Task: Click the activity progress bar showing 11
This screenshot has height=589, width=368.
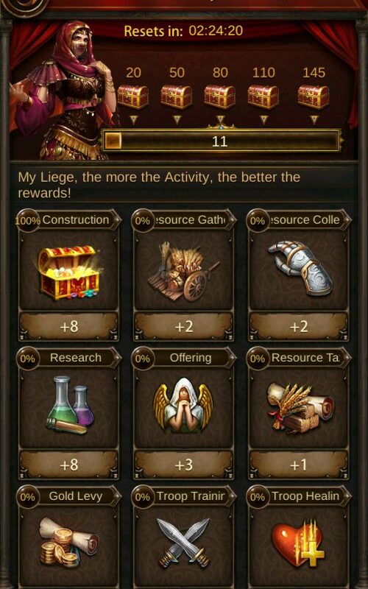Action: (222, 141)
